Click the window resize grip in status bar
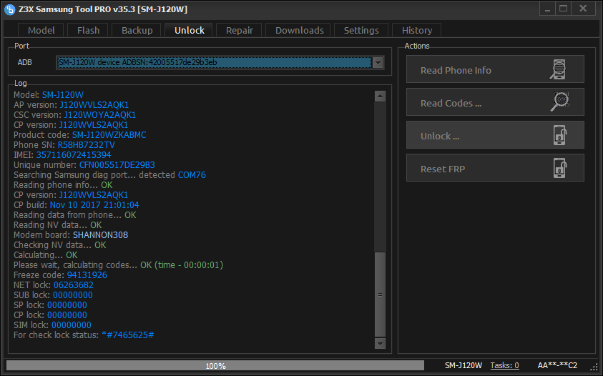Screen dimensions: 603x376 point(594,367)
